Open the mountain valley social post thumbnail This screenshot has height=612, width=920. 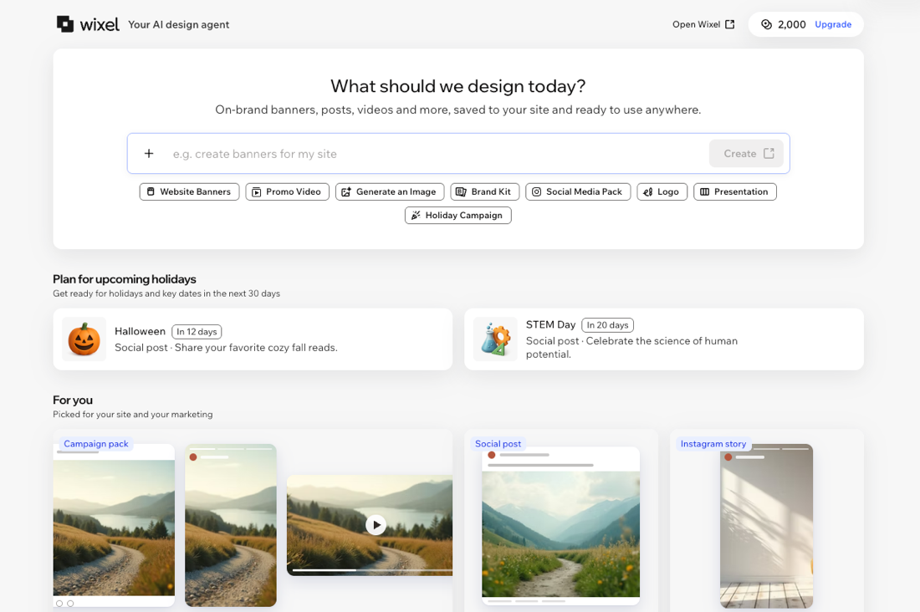click(560, 526)
